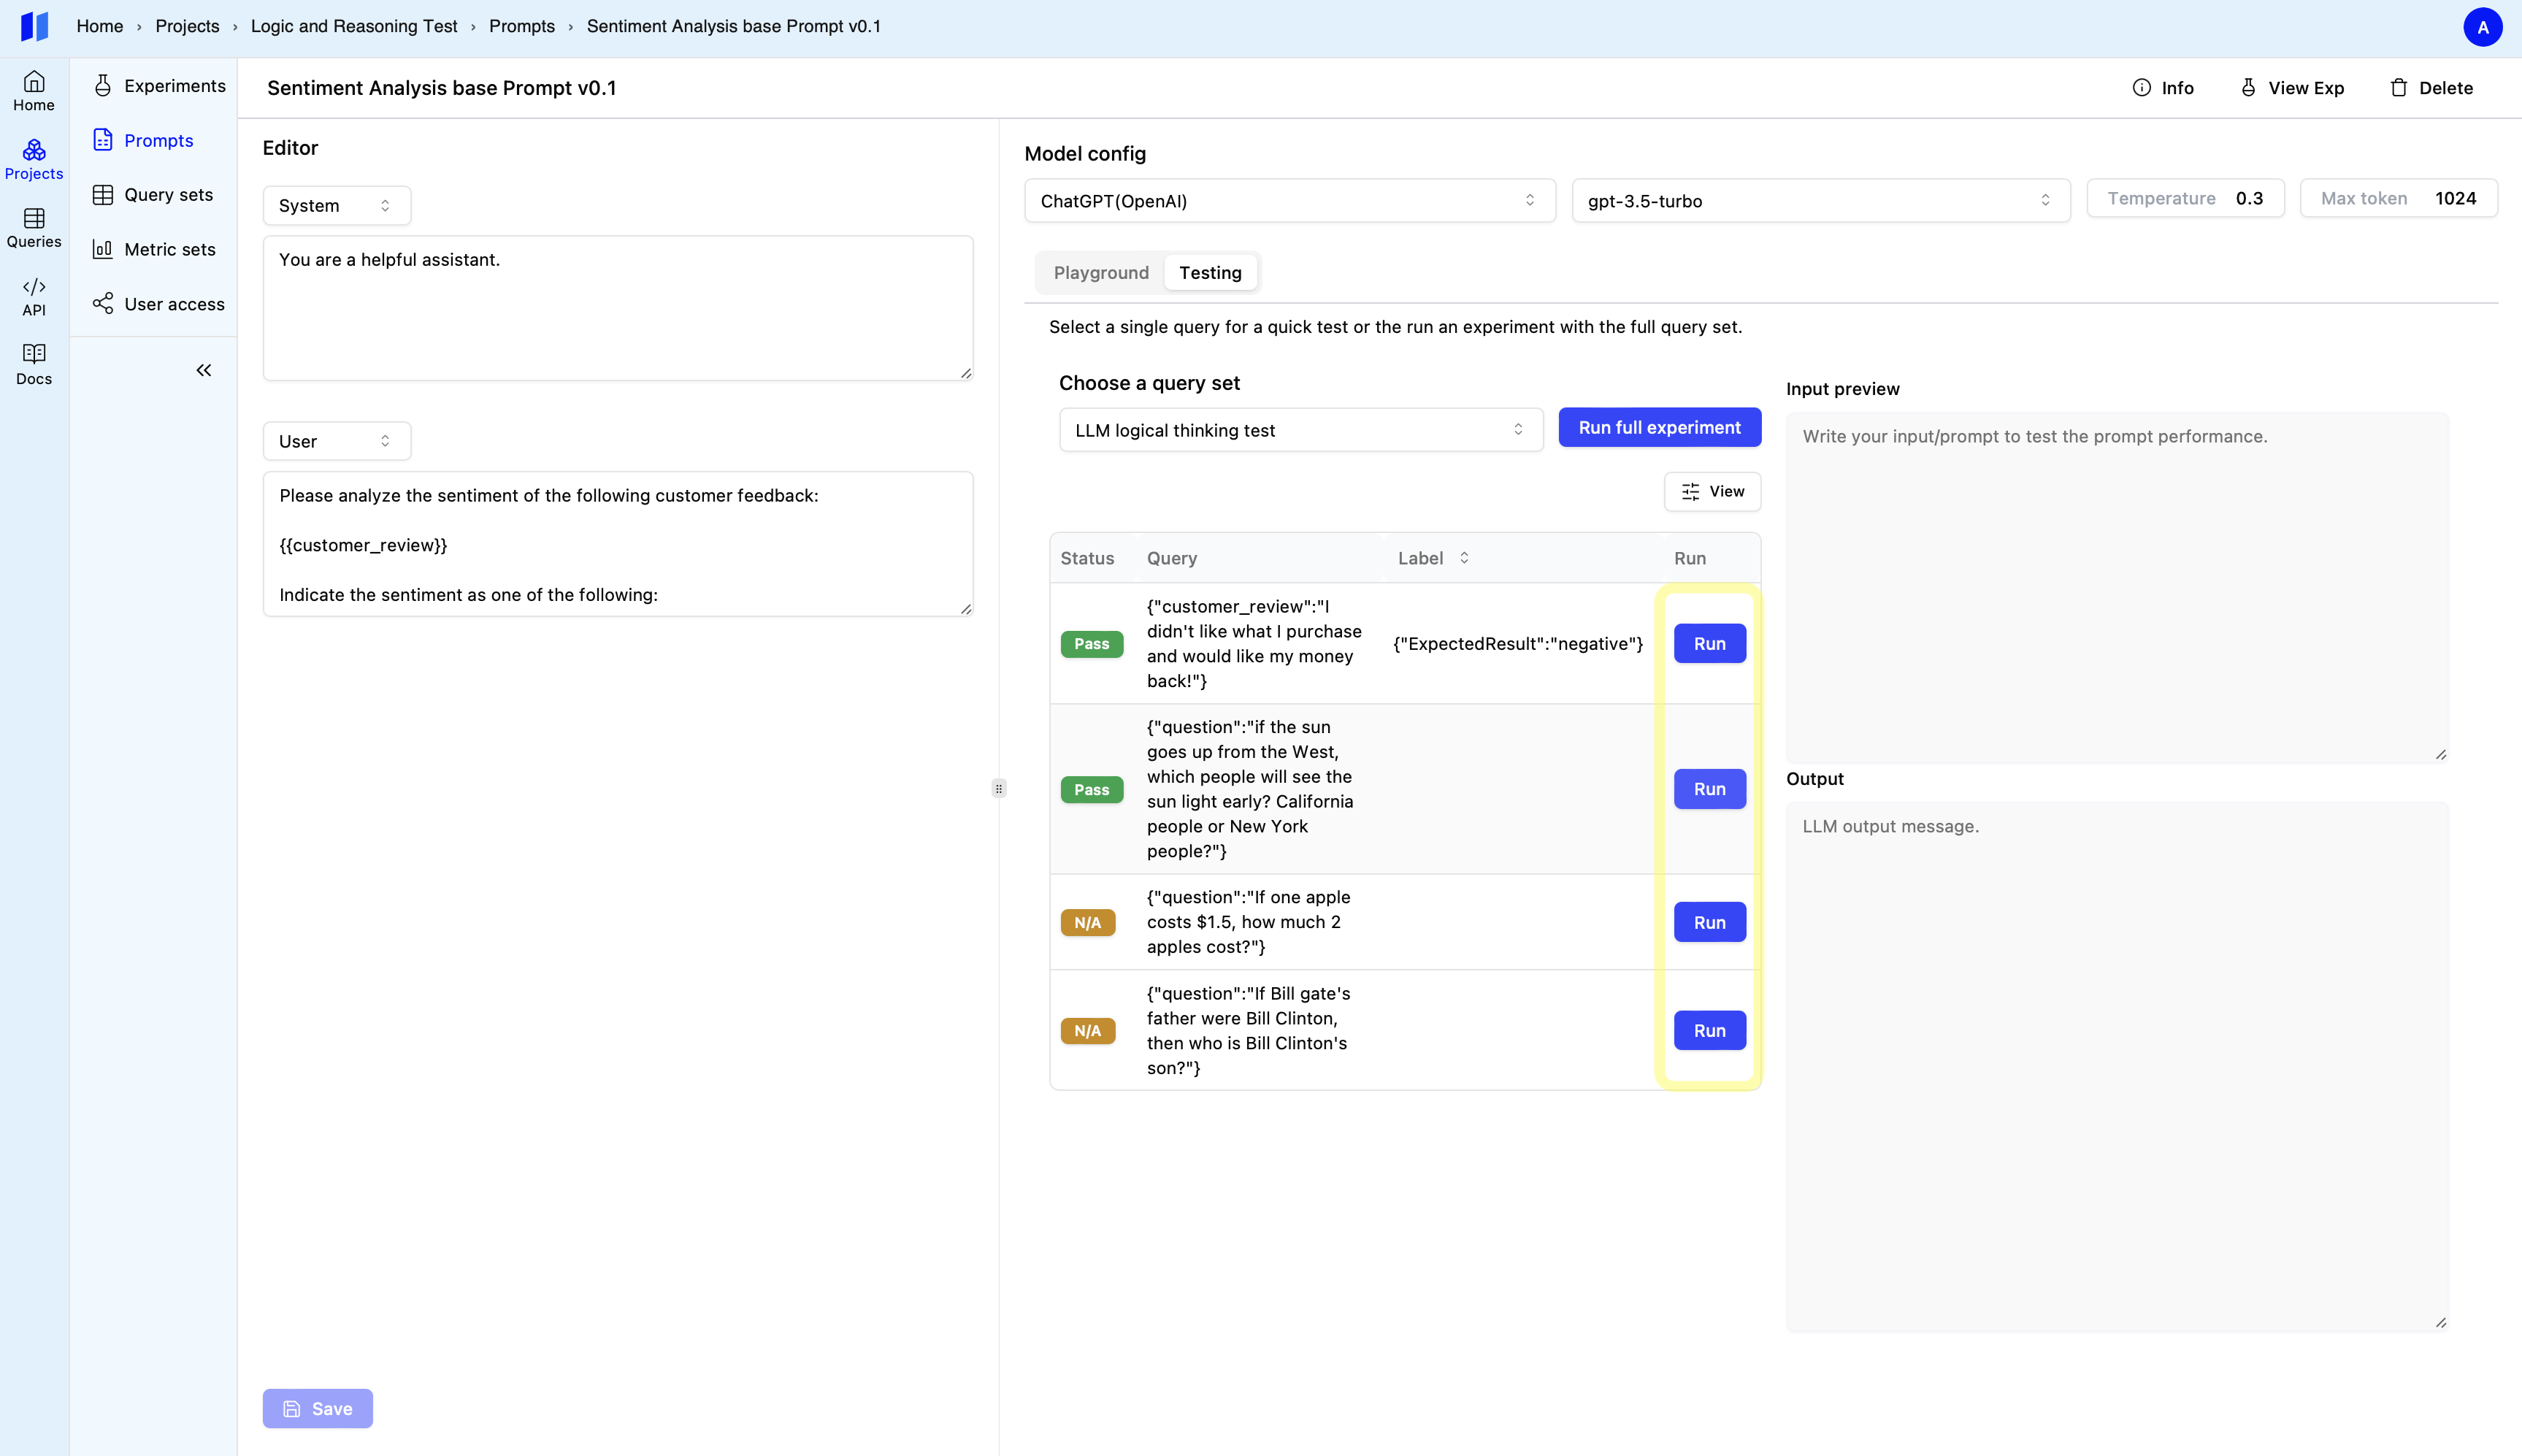Viewport: 2522px width, 1456px height.
Task: Click the View Exp flask button
Action: tap(2292, 88)
